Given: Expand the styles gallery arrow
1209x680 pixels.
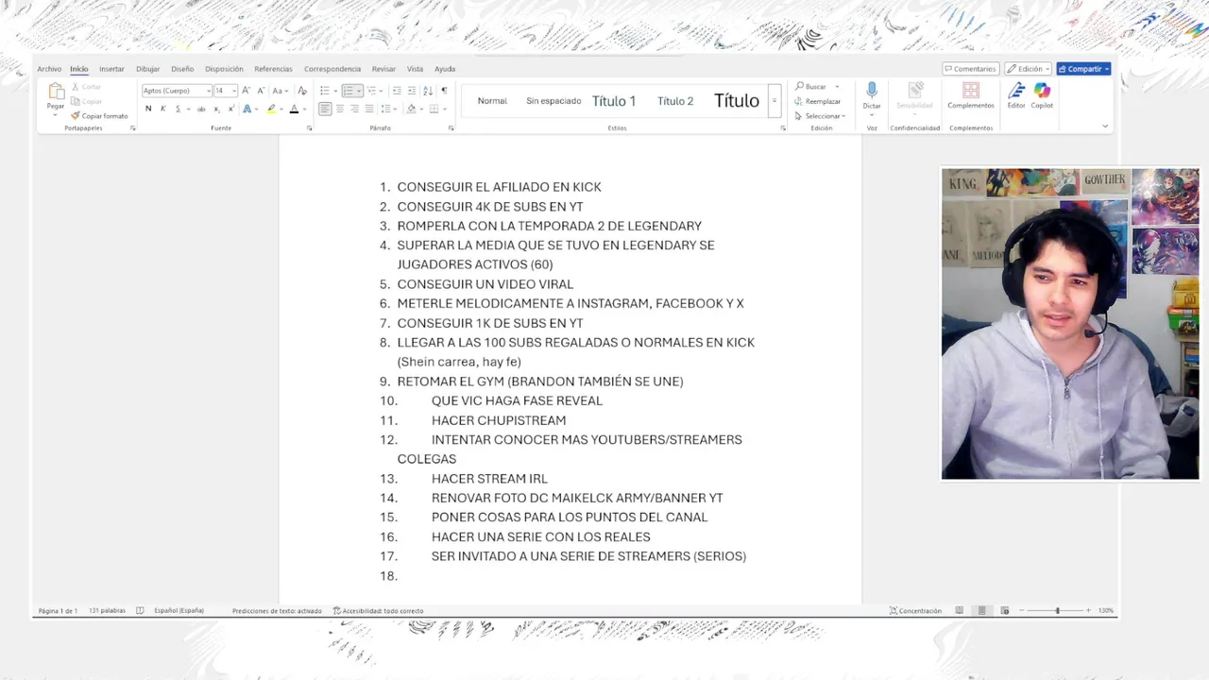Looking at the screenshot, I should pos(775,100).
